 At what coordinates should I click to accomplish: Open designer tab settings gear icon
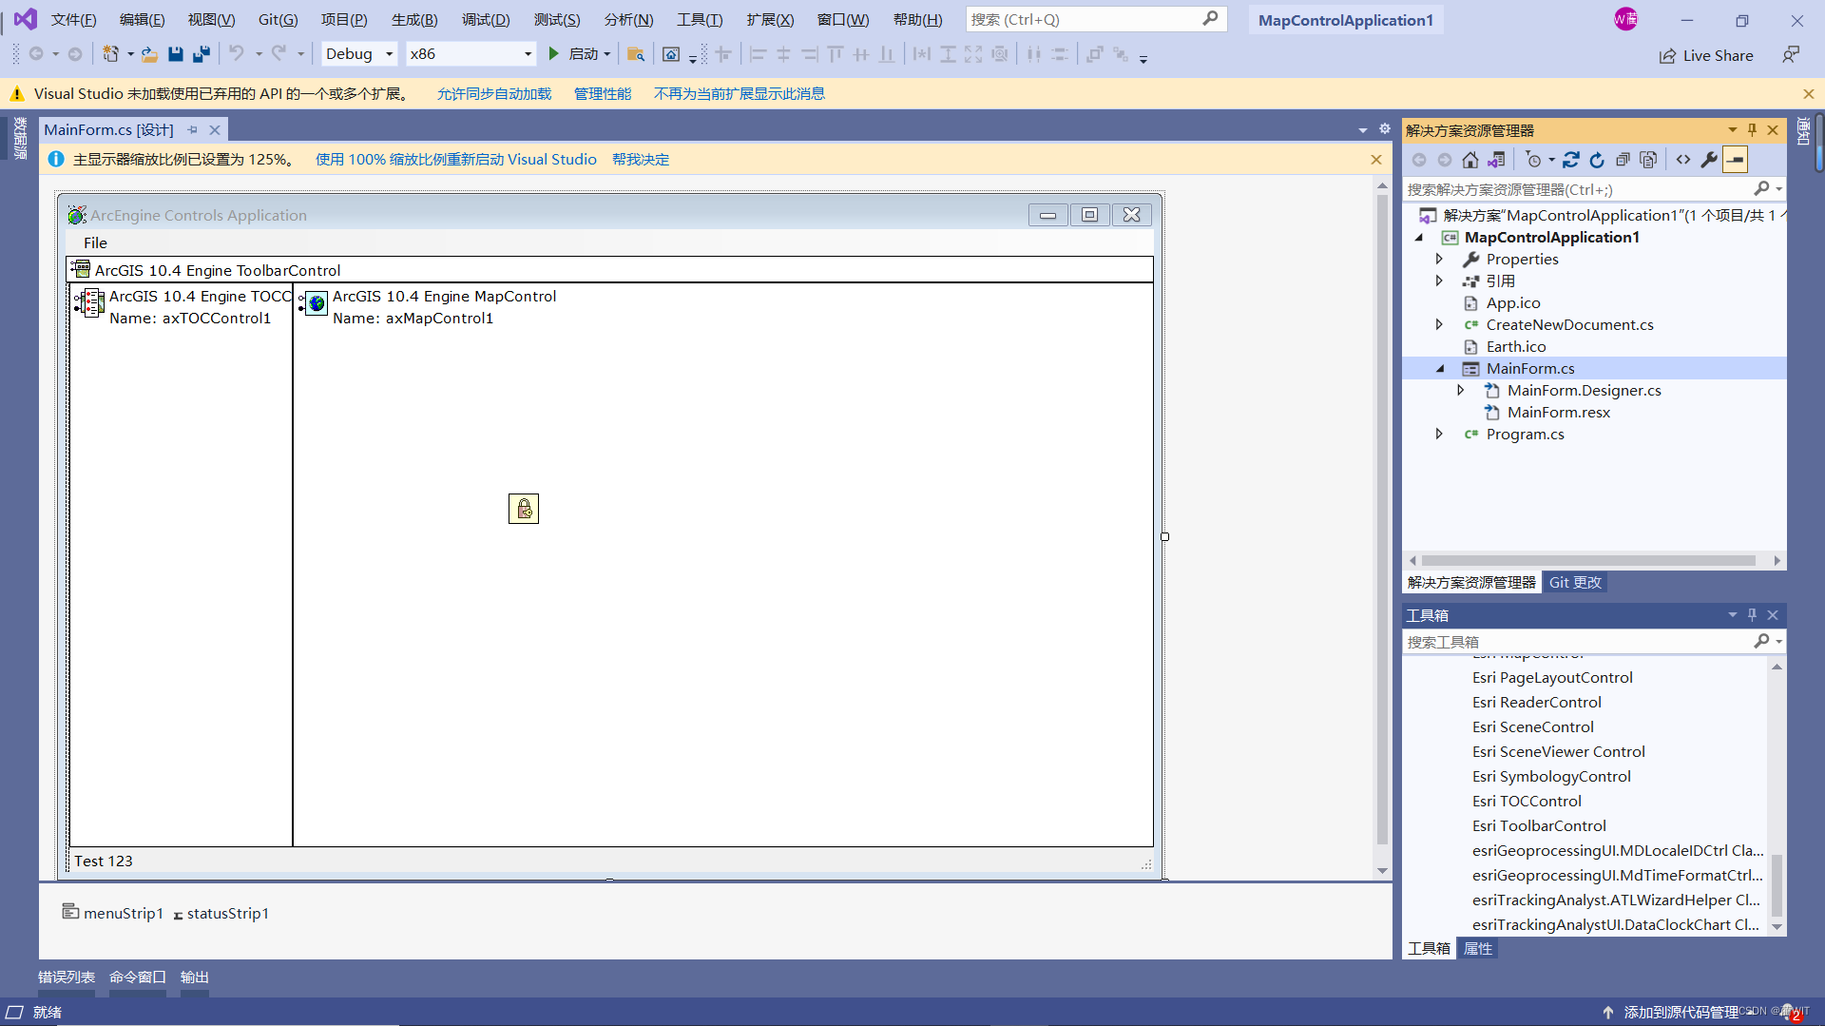coord(1385,128)
